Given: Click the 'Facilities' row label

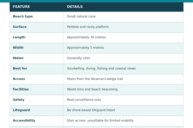Looking at the screenshot, I should (21, 89).
